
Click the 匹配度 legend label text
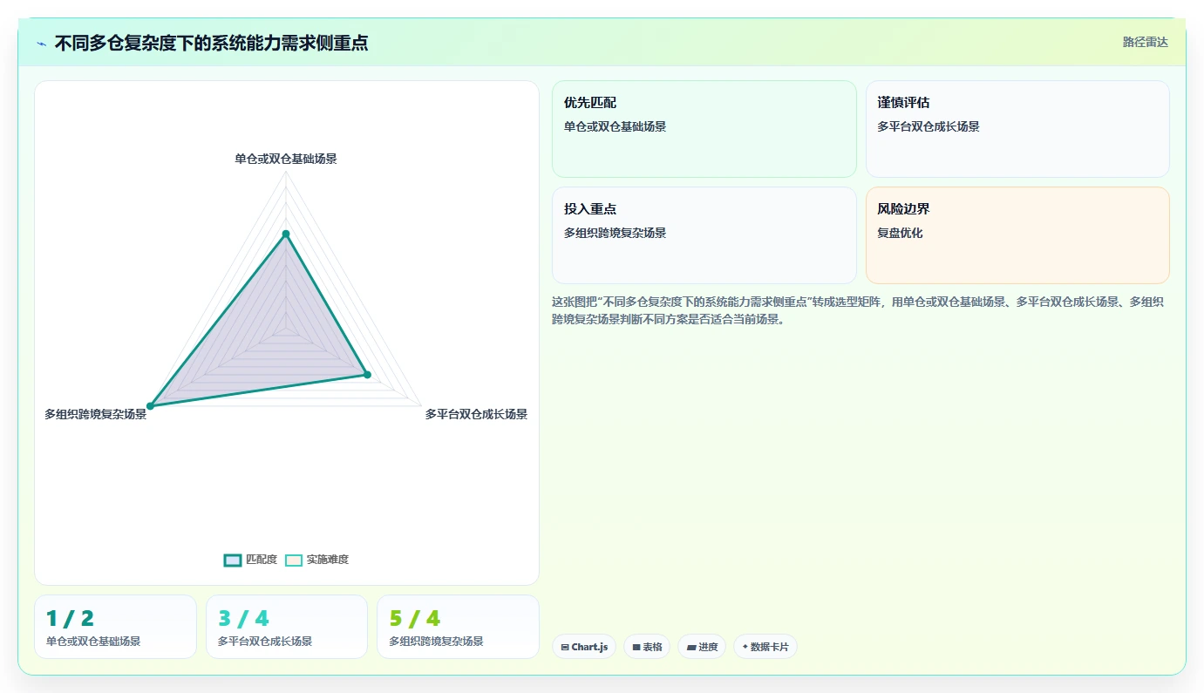click(262, 560)
